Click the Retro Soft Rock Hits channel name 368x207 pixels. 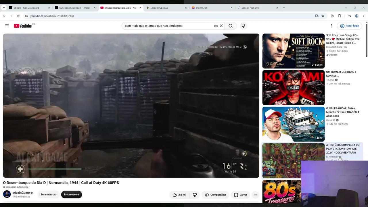336,47
